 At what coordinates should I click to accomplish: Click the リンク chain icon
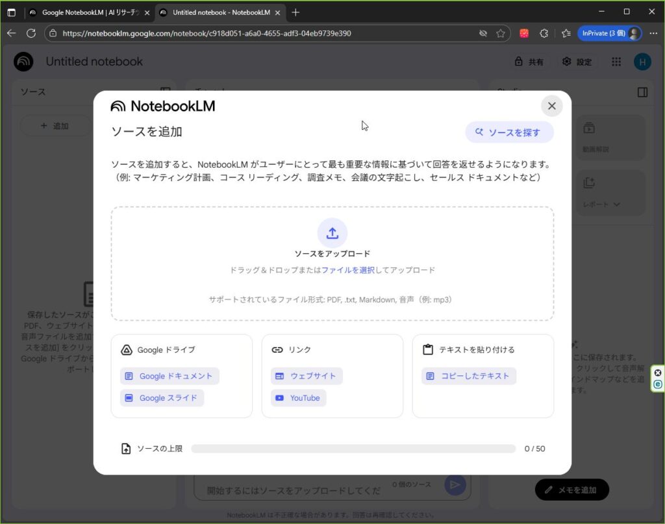pos(277,350)
